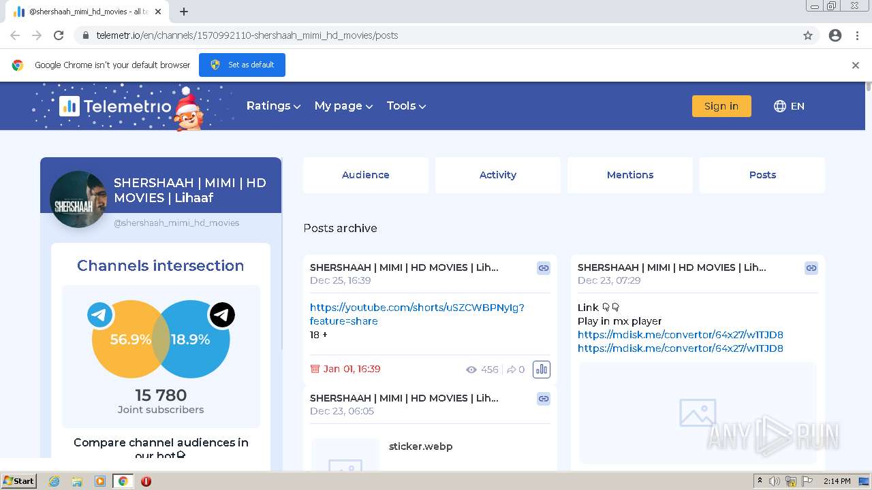Image resolution: width=872 pixels, height=490 pixels.
Task: Click the views eye icon on Dec 25 post
Action: (471, 370)
